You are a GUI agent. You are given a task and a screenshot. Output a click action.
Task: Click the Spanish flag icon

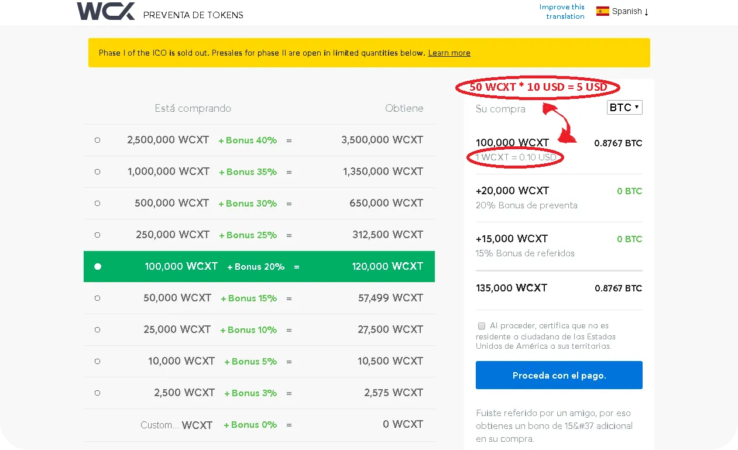click(602, 11)
